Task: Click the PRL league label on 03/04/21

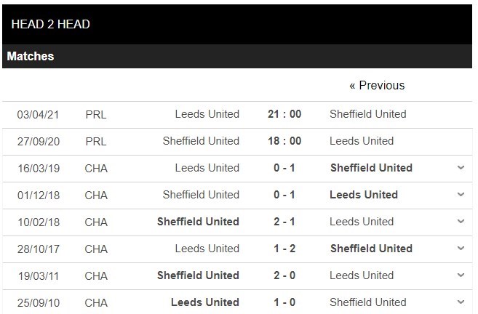Action: pyautogui.click(x=95, y=114)
